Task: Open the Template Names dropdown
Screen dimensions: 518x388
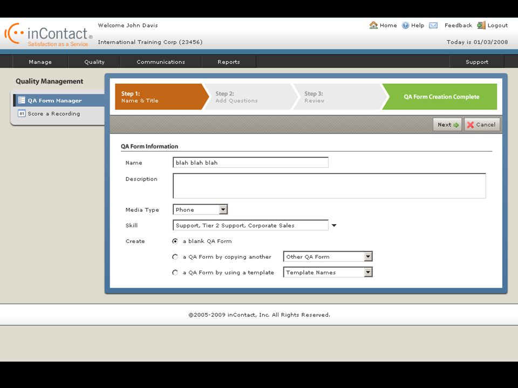Action: pyautogui.click(x=368, y=272)
